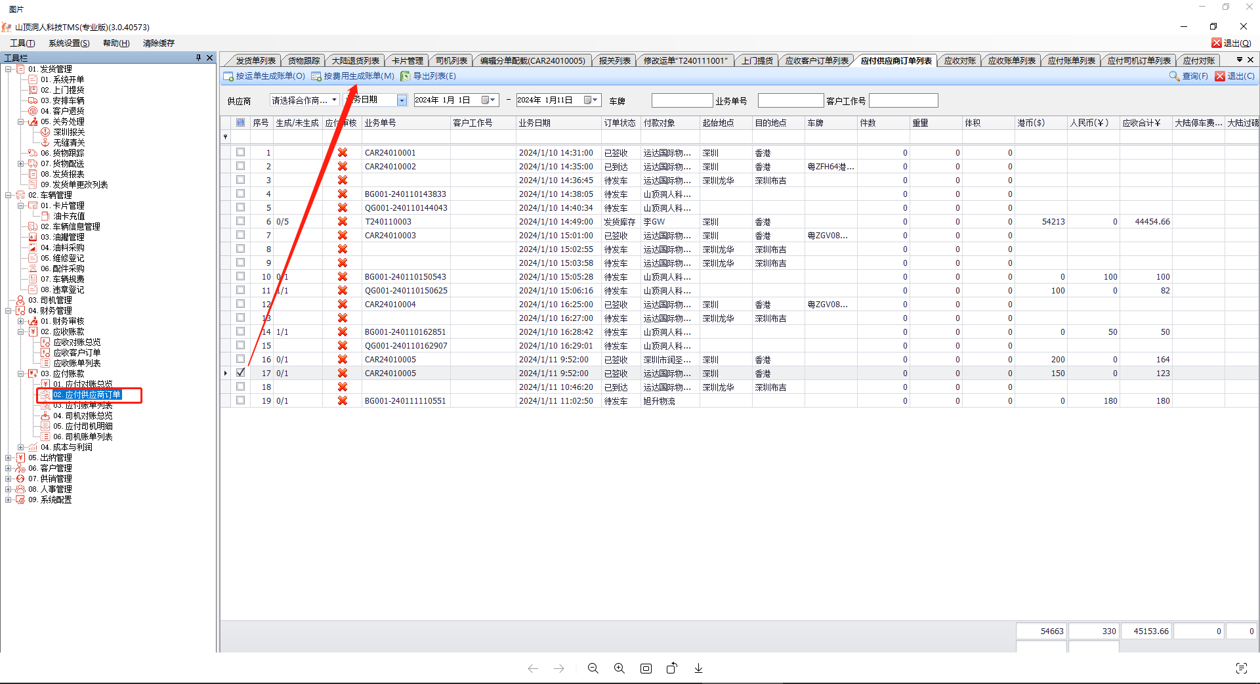Viewport: 1260px width, 684px height.
Task: Click 按运单生成账单(O) button
Action: coord(264,76)
